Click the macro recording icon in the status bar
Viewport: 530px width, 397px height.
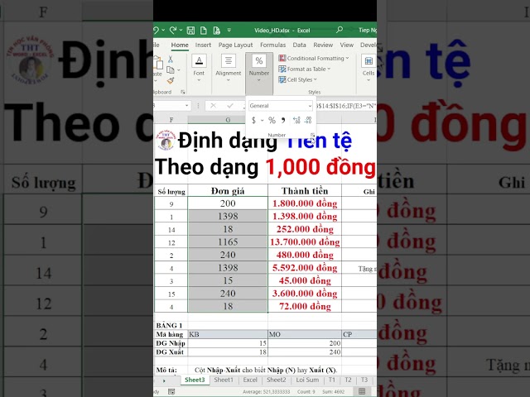[171, 391]
